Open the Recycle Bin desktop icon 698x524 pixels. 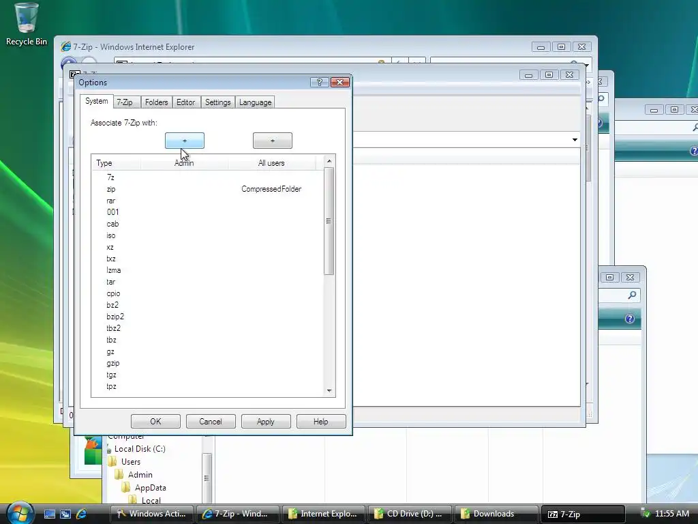pos(26,25)
